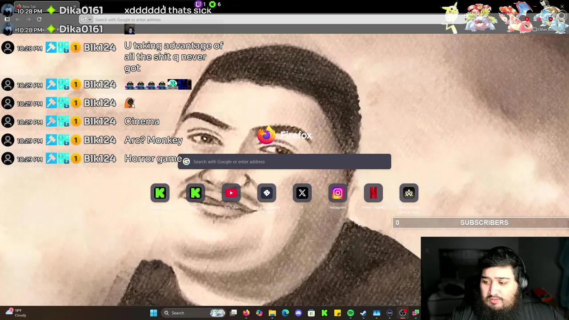Click the chat message "xdddddd thats sick"

point(168,10)
